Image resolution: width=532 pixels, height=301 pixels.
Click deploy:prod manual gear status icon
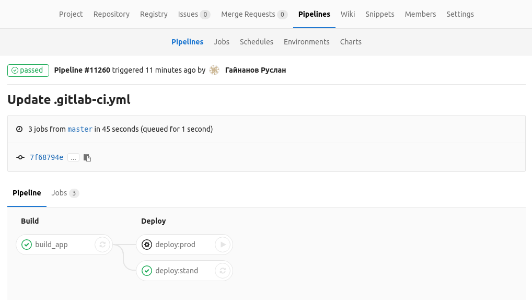pos(146,245)
